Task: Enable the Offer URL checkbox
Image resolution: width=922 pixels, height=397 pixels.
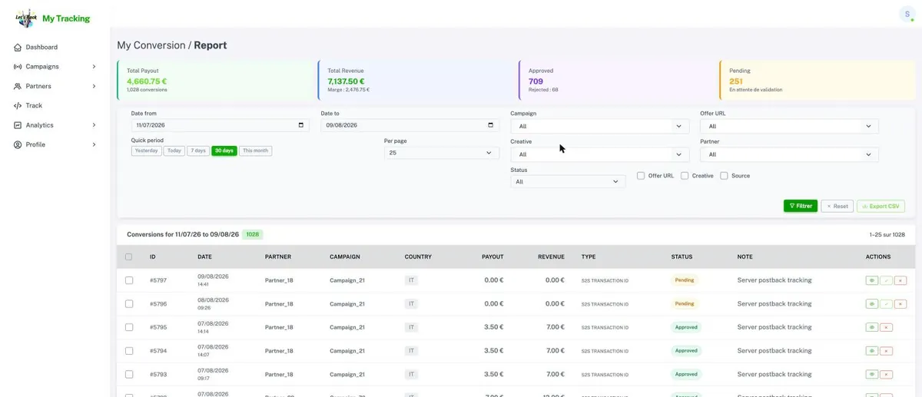Action: pos(641,176)
